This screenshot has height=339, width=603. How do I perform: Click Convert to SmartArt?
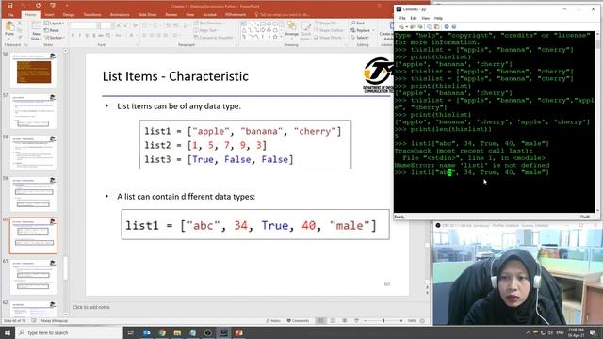pyautogui.click(x=214, y=38)
